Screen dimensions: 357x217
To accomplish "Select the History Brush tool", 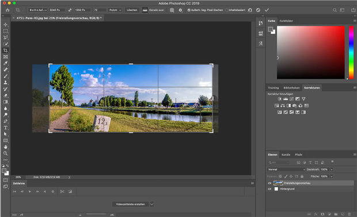I will point(5,89).
